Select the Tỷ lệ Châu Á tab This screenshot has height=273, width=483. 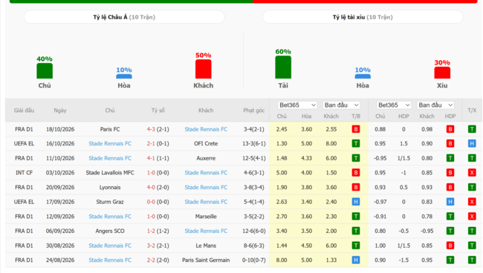click(x=124, y=17)
